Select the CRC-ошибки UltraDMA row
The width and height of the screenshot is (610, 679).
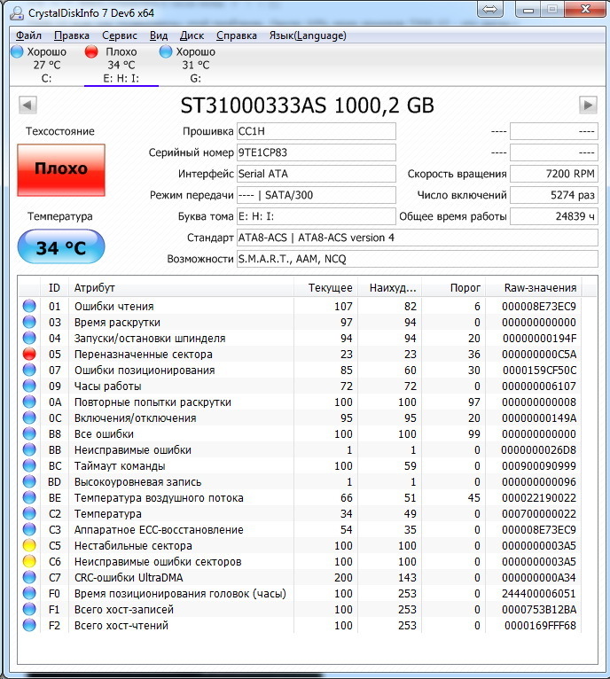300,578
